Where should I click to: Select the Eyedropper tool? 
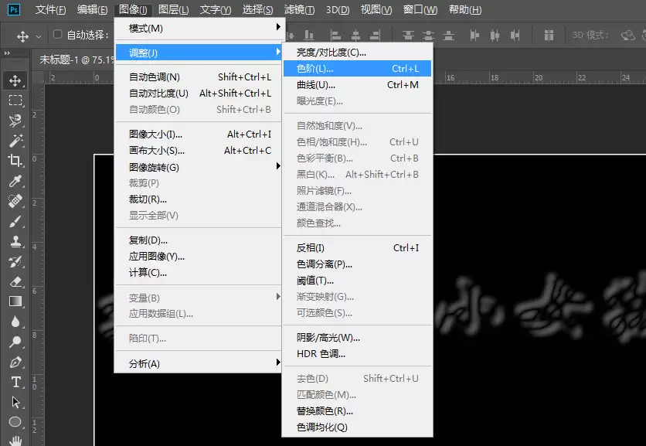(x=15, y=181)
